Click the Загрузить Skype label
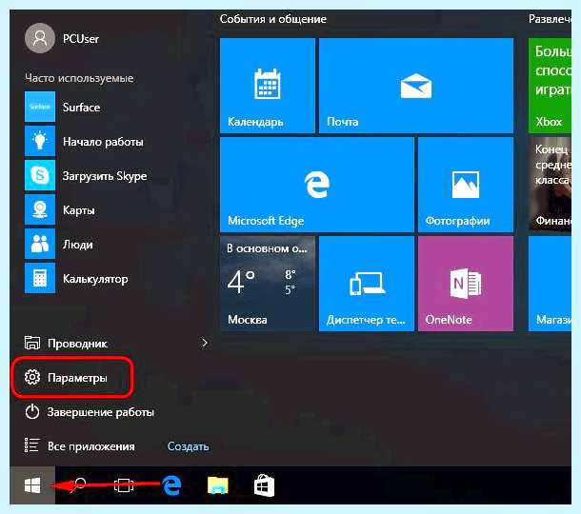Image resolution: width=581 pixels, height=514 pixels. (105, 176)
